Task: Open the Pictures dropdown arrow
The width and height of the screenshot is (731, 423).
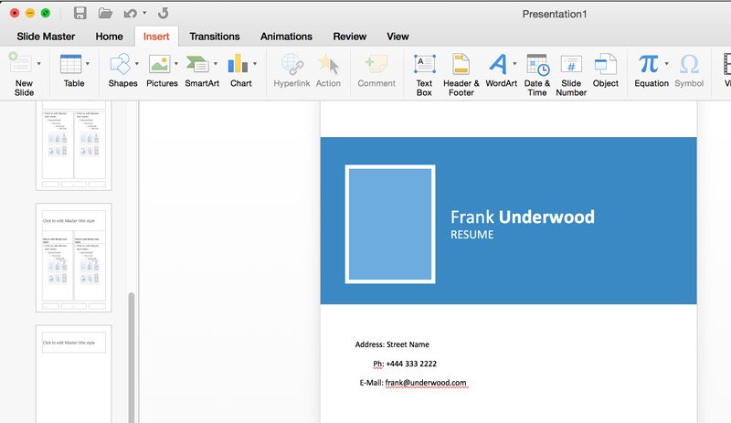Action: [x=176, y=64]
